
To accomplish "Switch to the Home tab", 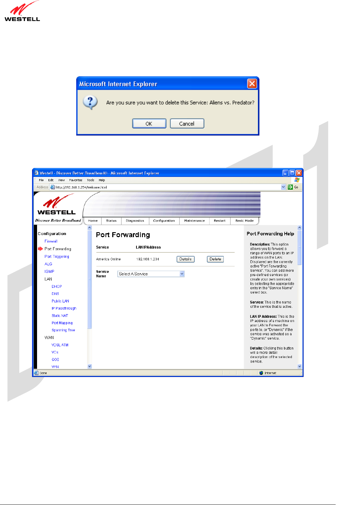I will pyautogui.click(x=93, y=221).
